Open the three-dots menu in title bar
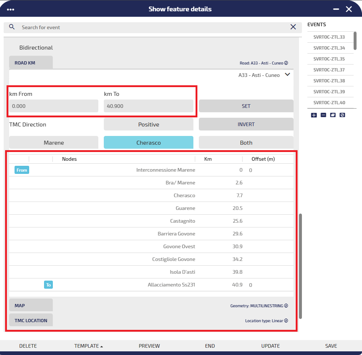This screenshot has height=355, width=362. (11, 9)
